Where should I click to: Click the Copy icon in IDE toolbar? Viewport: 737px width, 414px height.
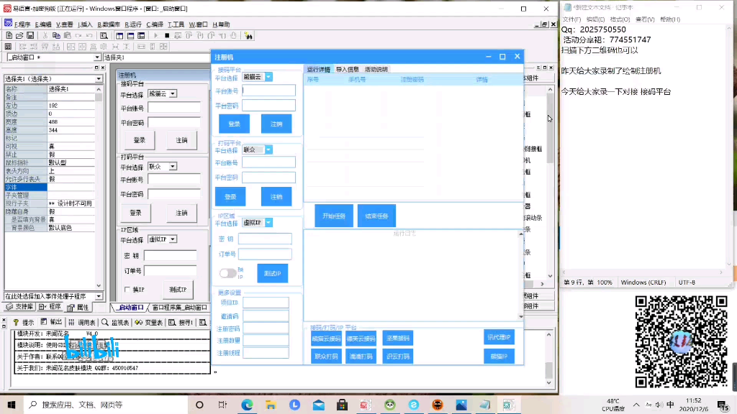(56, 36)
